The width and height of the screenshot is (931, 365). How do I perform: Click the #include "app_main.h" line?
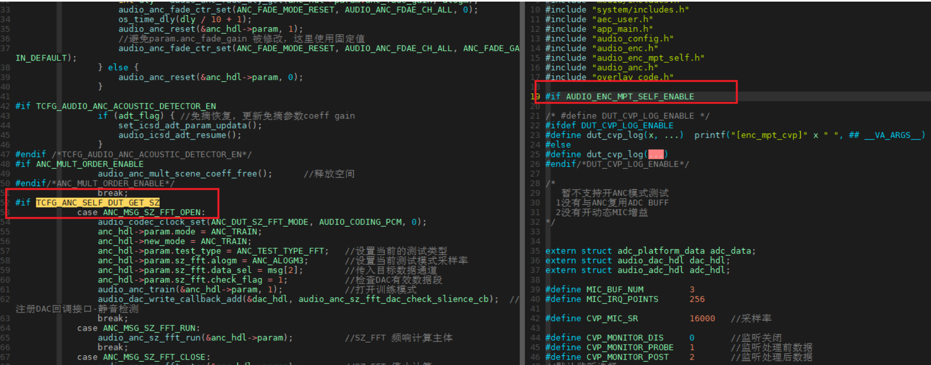pyautogui.click(x=599, y=29)
